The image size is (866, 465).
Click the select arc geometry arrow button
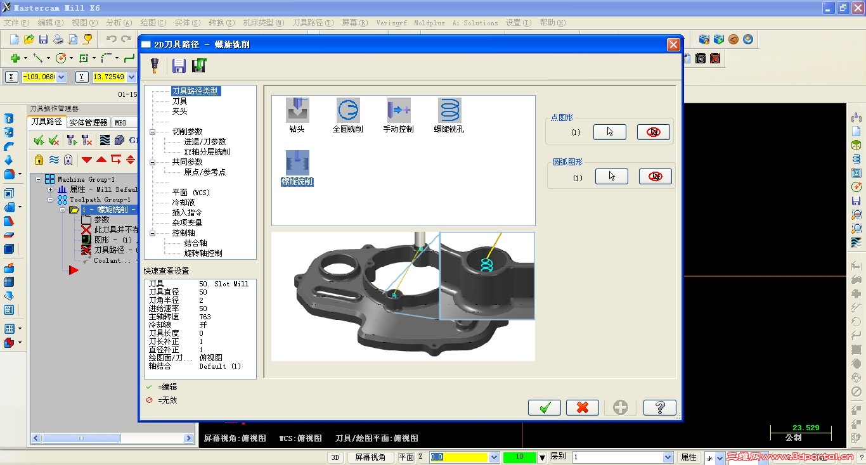(x=612, y=177)
